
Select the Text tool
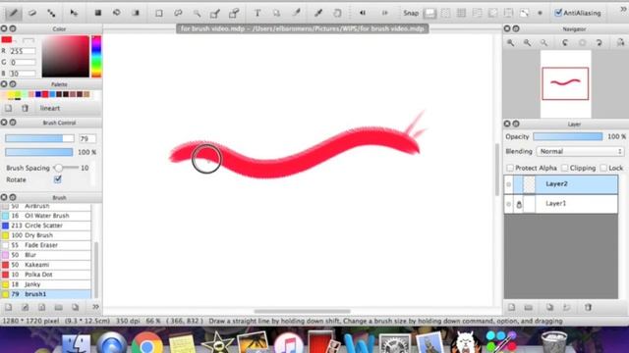pos(257,13)
